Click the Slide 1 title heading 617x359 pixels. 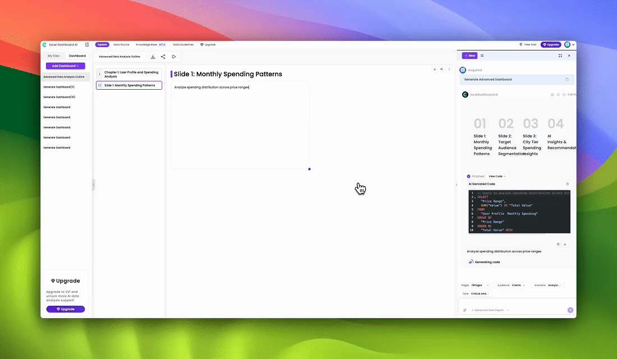tap(228, 75)
